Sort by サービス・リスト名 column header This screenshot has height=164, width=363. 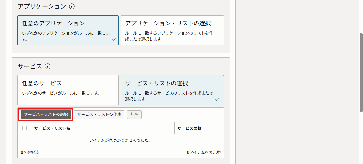pos(52,128)
